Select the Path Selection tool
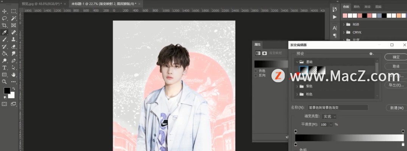 click(14, 67)
